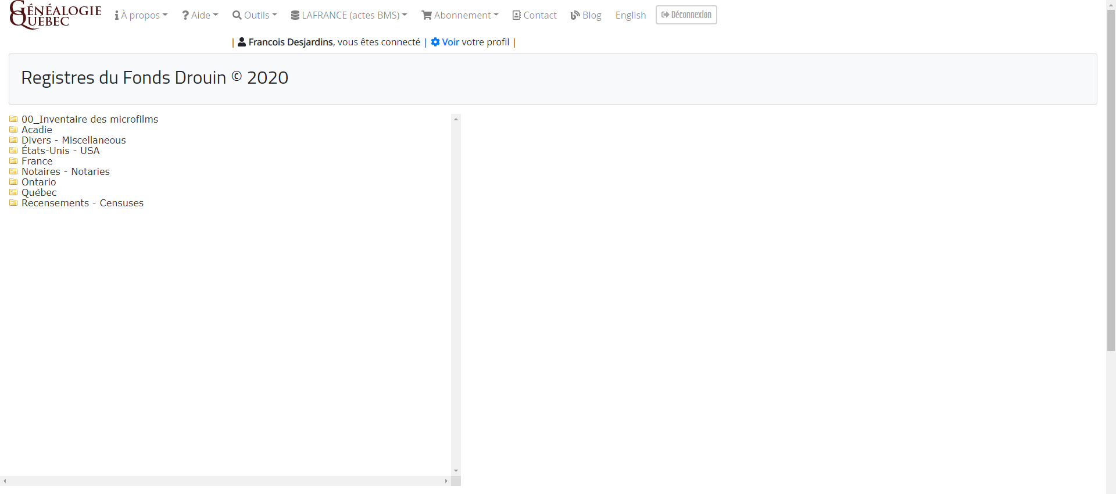This screenshot has height=494, width=1116.
Task: Click the magnifier icon next to Outils
Action: [237, 15]
